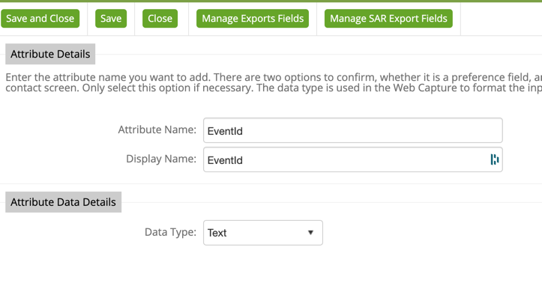542x283 pixels.
Task: Focus the Display Name input field
Action: (x=353, y=159)
